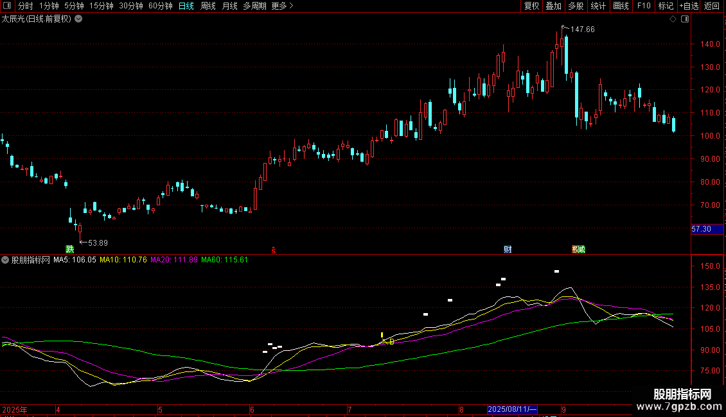Expand the 更多 periods menu

283,6
